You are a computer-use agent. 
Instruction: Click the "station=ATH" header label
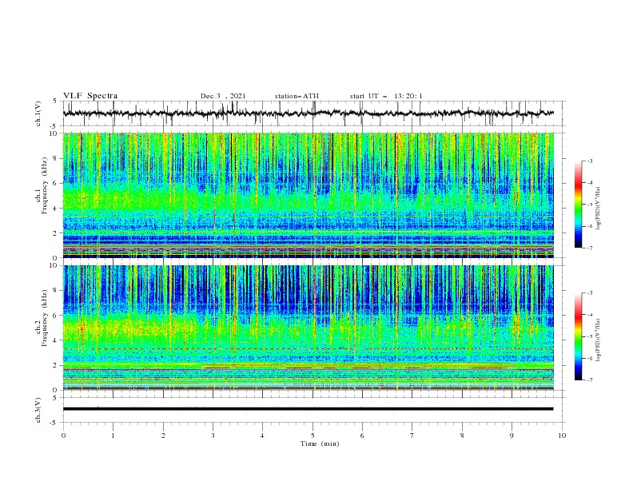point(297,96)
